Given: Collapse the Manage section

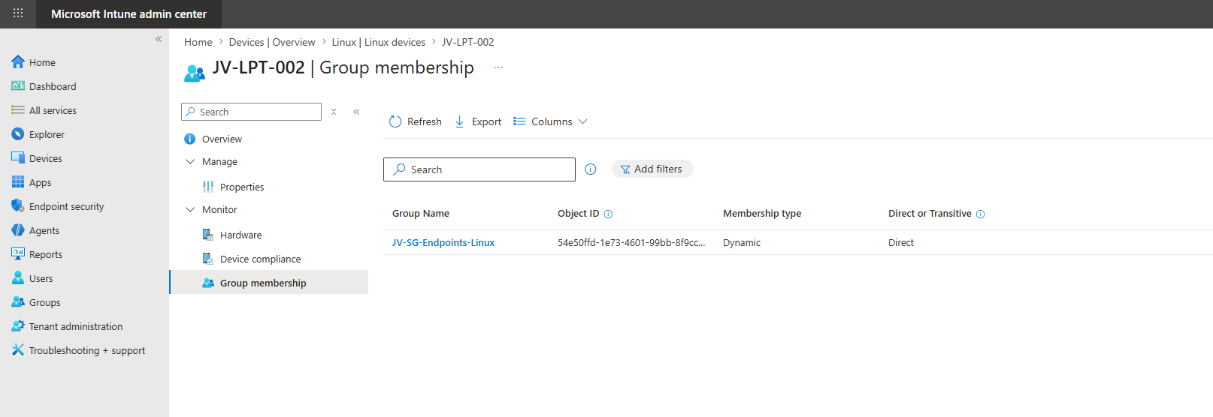Looking at the screenshot, I should tap(190, 161).
